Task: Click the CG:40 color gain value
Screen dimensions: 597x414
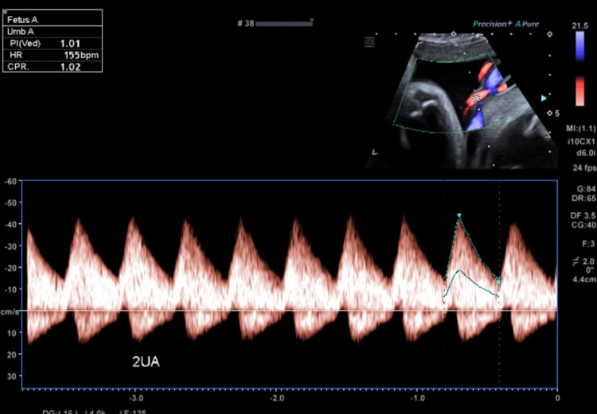Action: pyautogui.click(x=583, y=225)
